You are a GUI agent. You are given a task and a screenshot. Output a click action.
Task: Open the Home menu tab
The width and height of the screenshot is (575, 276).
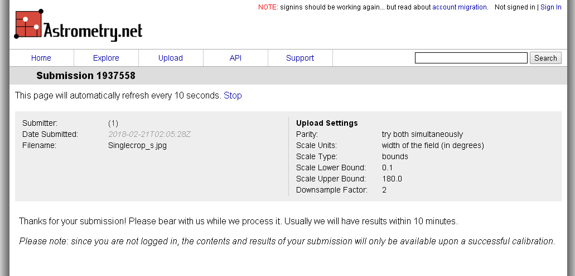41,58
